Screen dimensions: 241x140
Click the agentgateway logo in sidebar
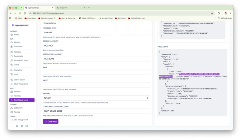click(x=20, y=25)
